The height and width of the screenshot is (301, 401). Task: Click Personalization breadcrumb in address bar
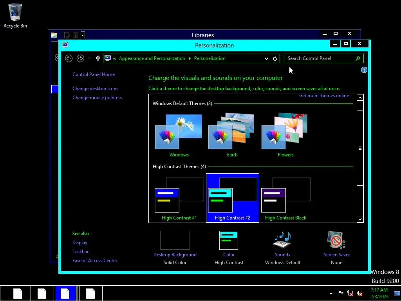210,58
